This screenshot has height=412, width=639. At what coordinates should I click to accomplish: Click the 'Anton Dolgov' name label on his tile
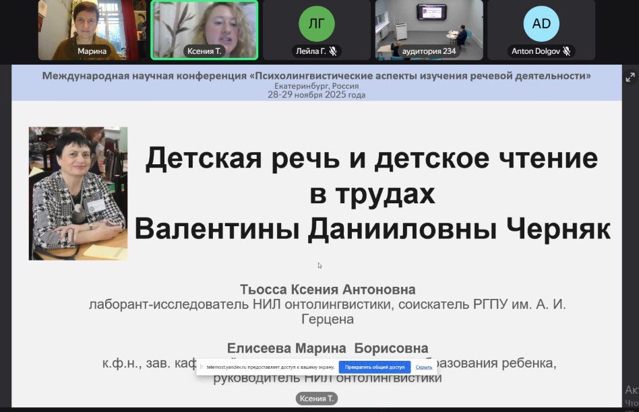538,50
